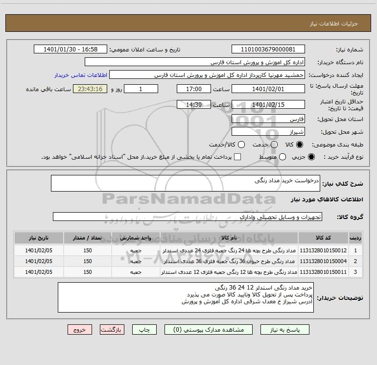Click the تاریخ نیاز column header
The height and width of the screenshot is (365, 377).
click(39, 238)
